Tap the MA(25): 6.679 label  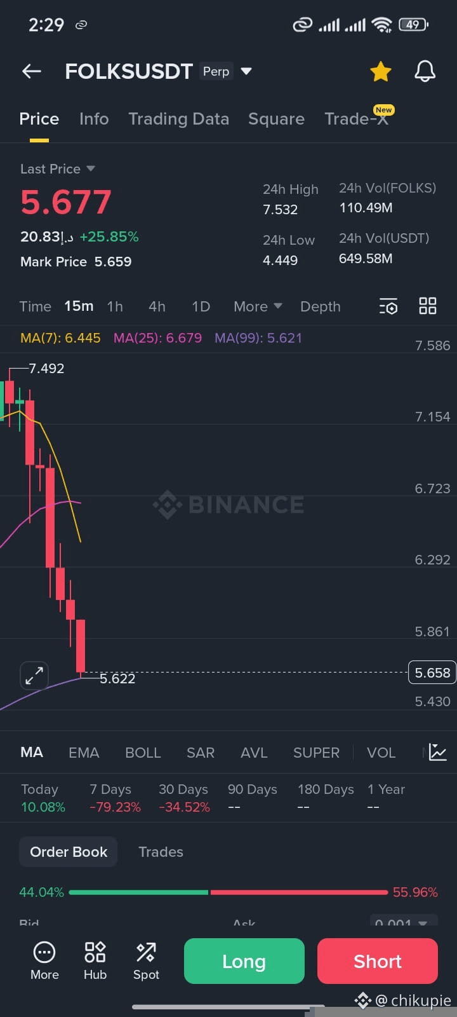157,338
